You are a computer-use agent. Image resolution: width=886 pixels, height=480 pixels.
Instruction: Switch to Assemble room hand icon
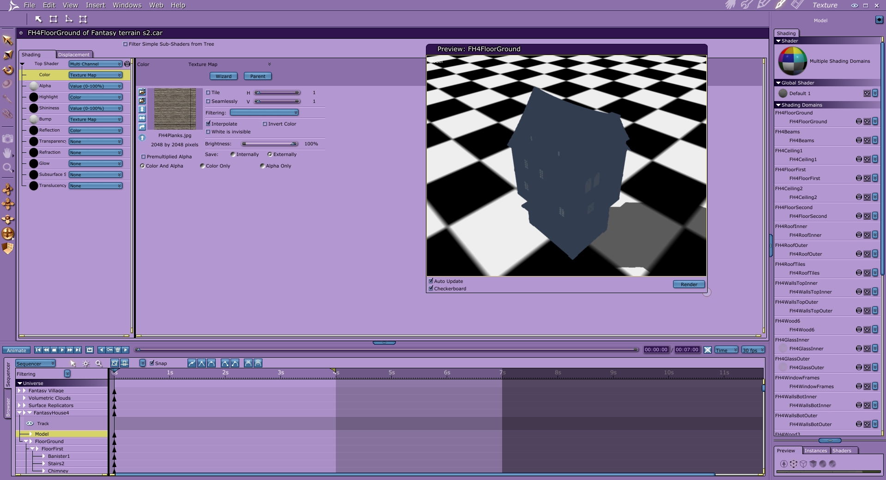[730, 5]
